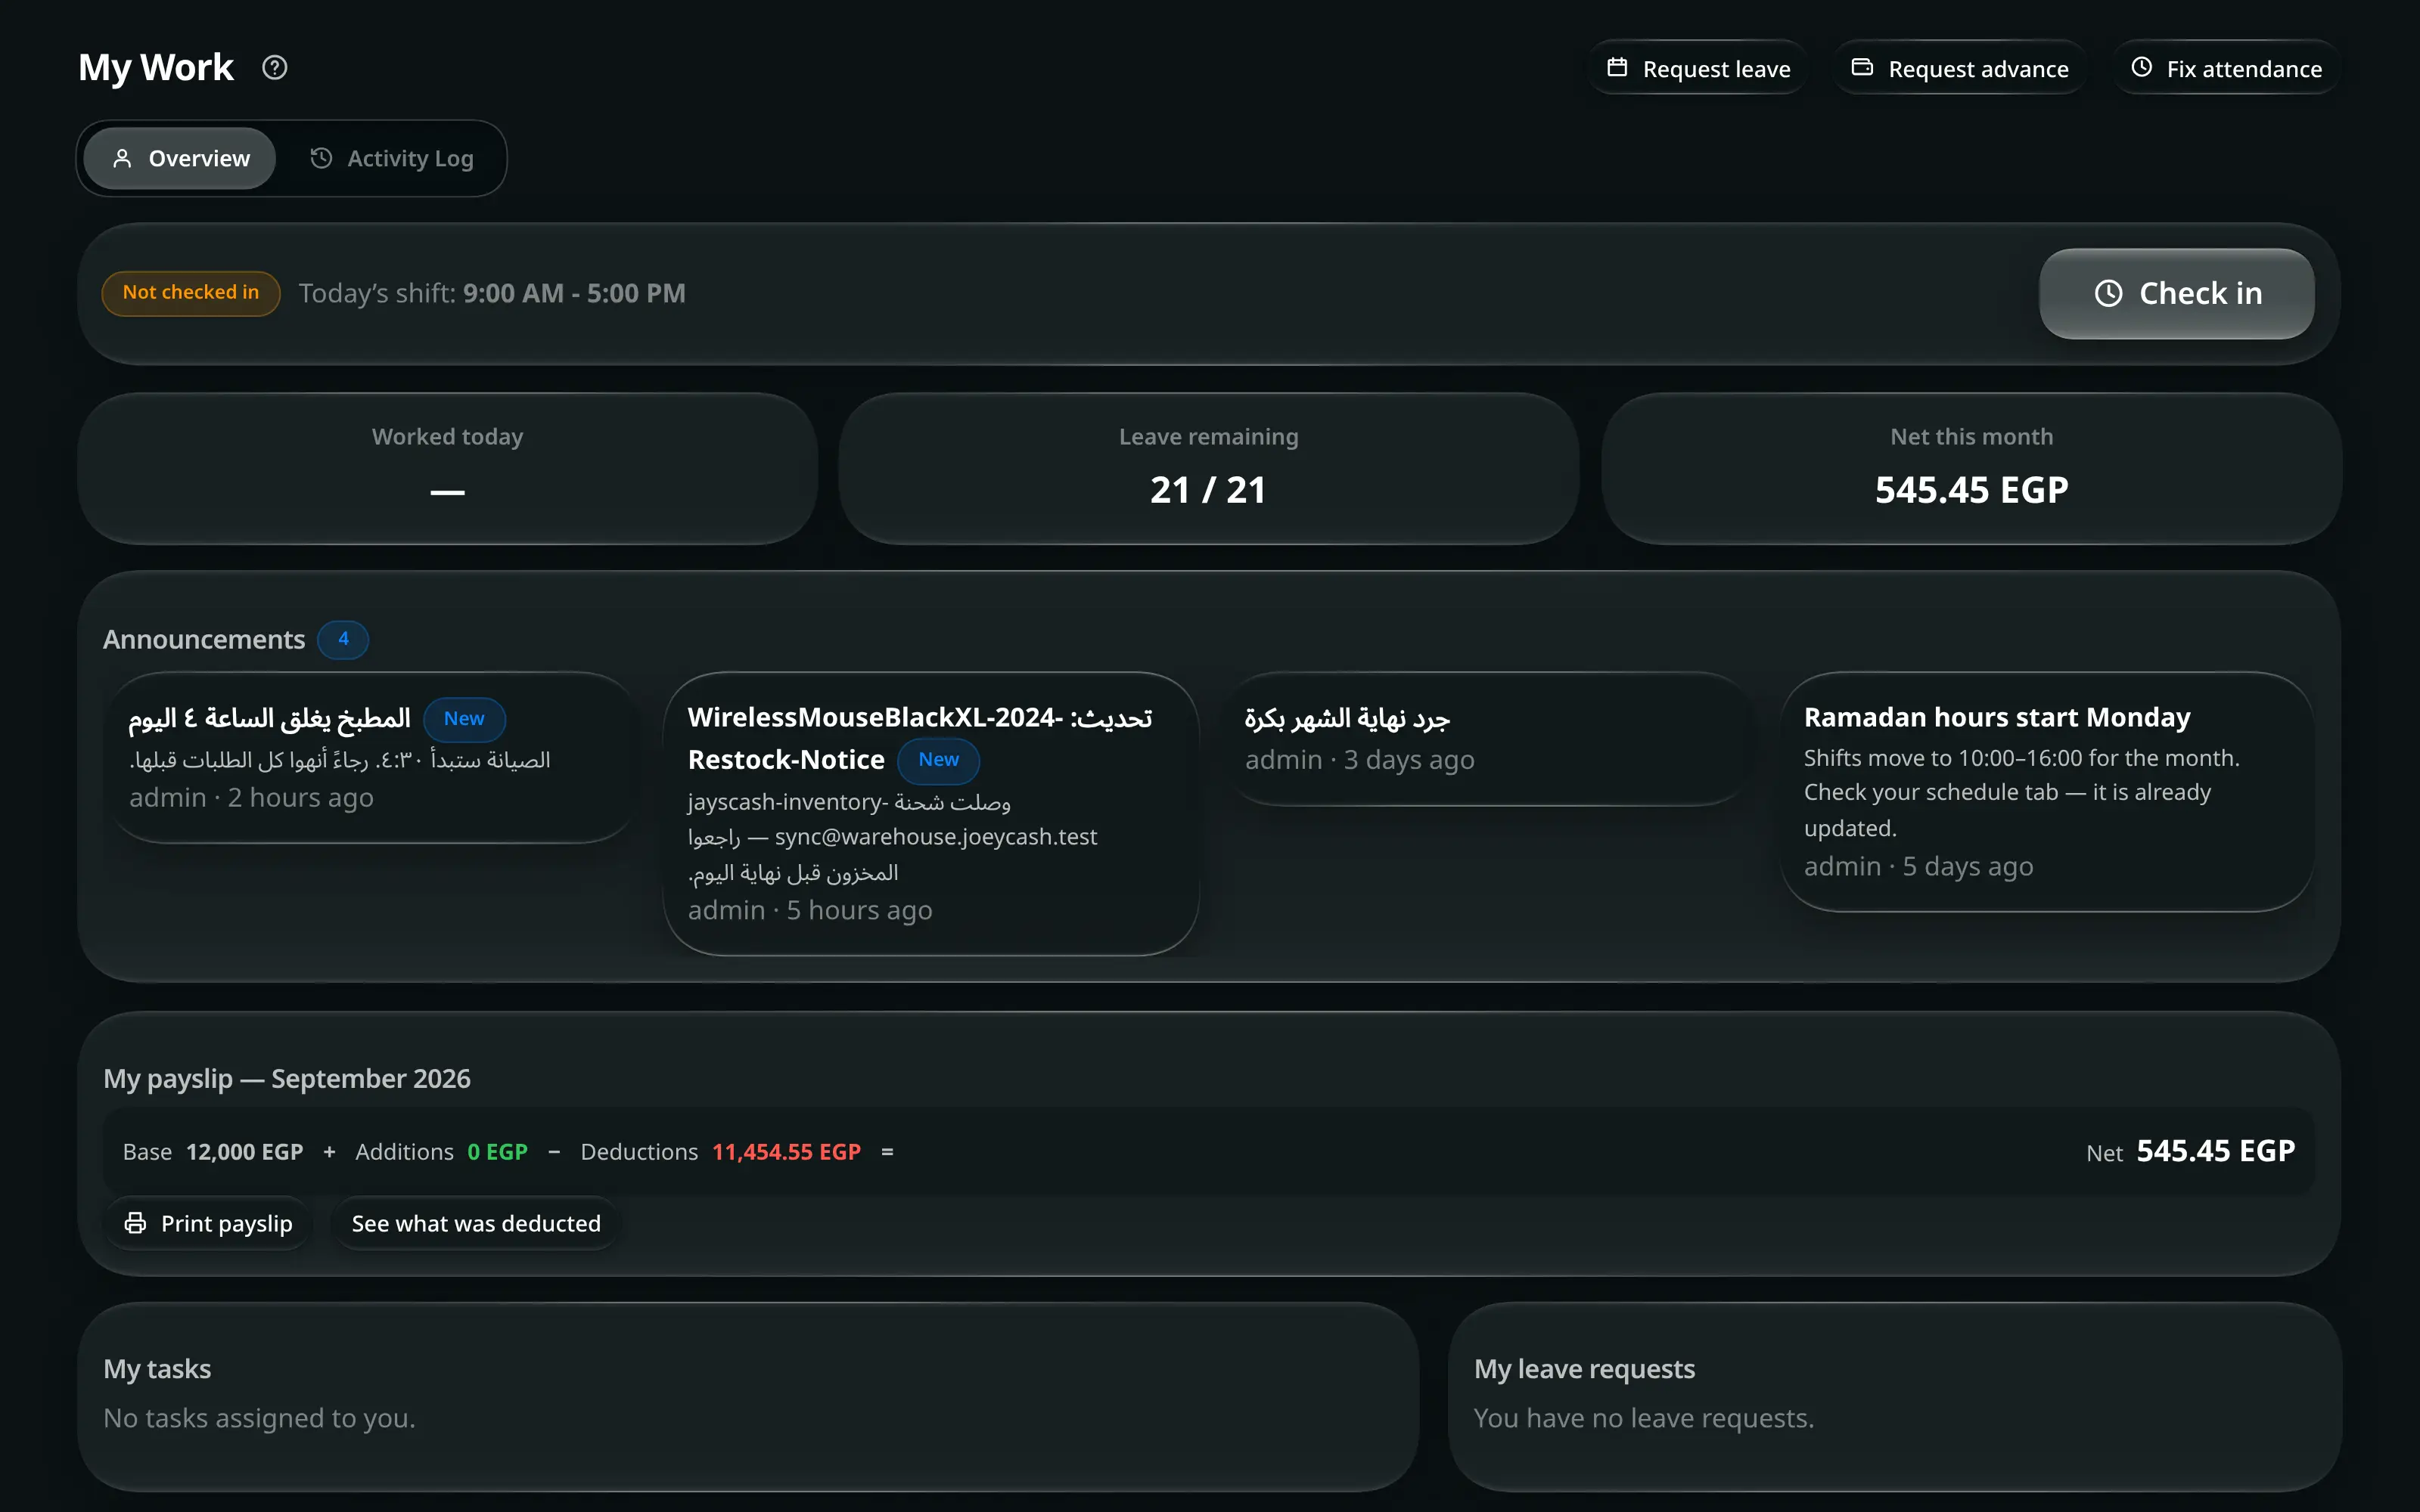
Task: Click the calendar icon in Request leave
Action: pyautogui.click(x=1617, y=67)
